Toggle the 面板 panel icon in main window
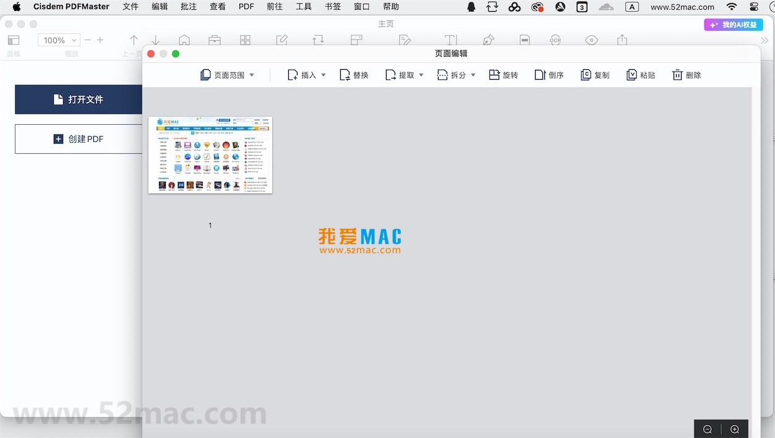 (14, 40)
